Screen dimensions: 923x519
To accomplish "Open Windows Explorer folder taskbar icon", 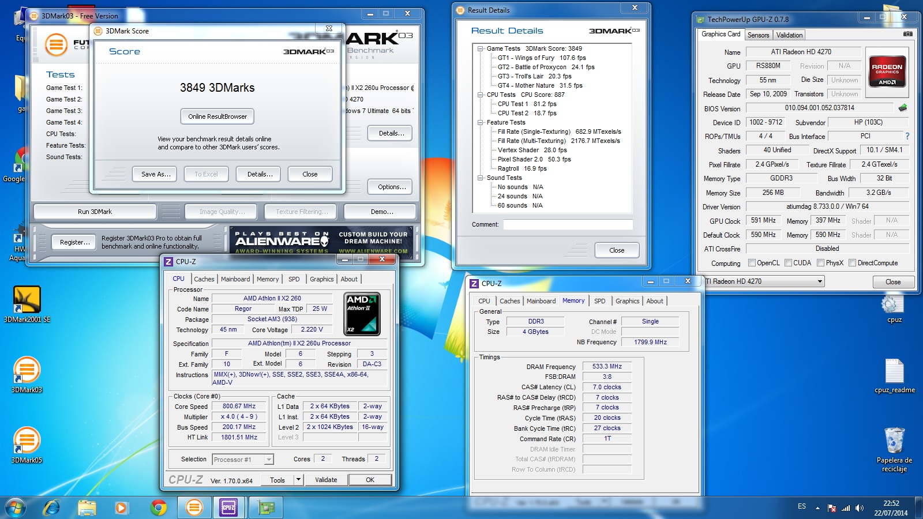I will 87,507.
